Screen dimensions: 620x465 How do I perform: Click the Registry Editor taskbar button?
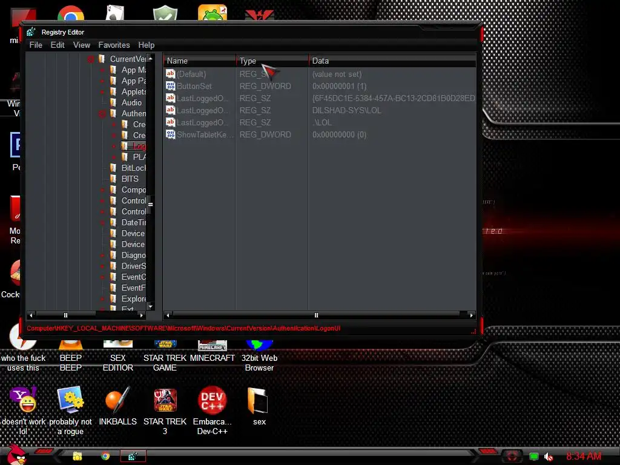point(133,456)
